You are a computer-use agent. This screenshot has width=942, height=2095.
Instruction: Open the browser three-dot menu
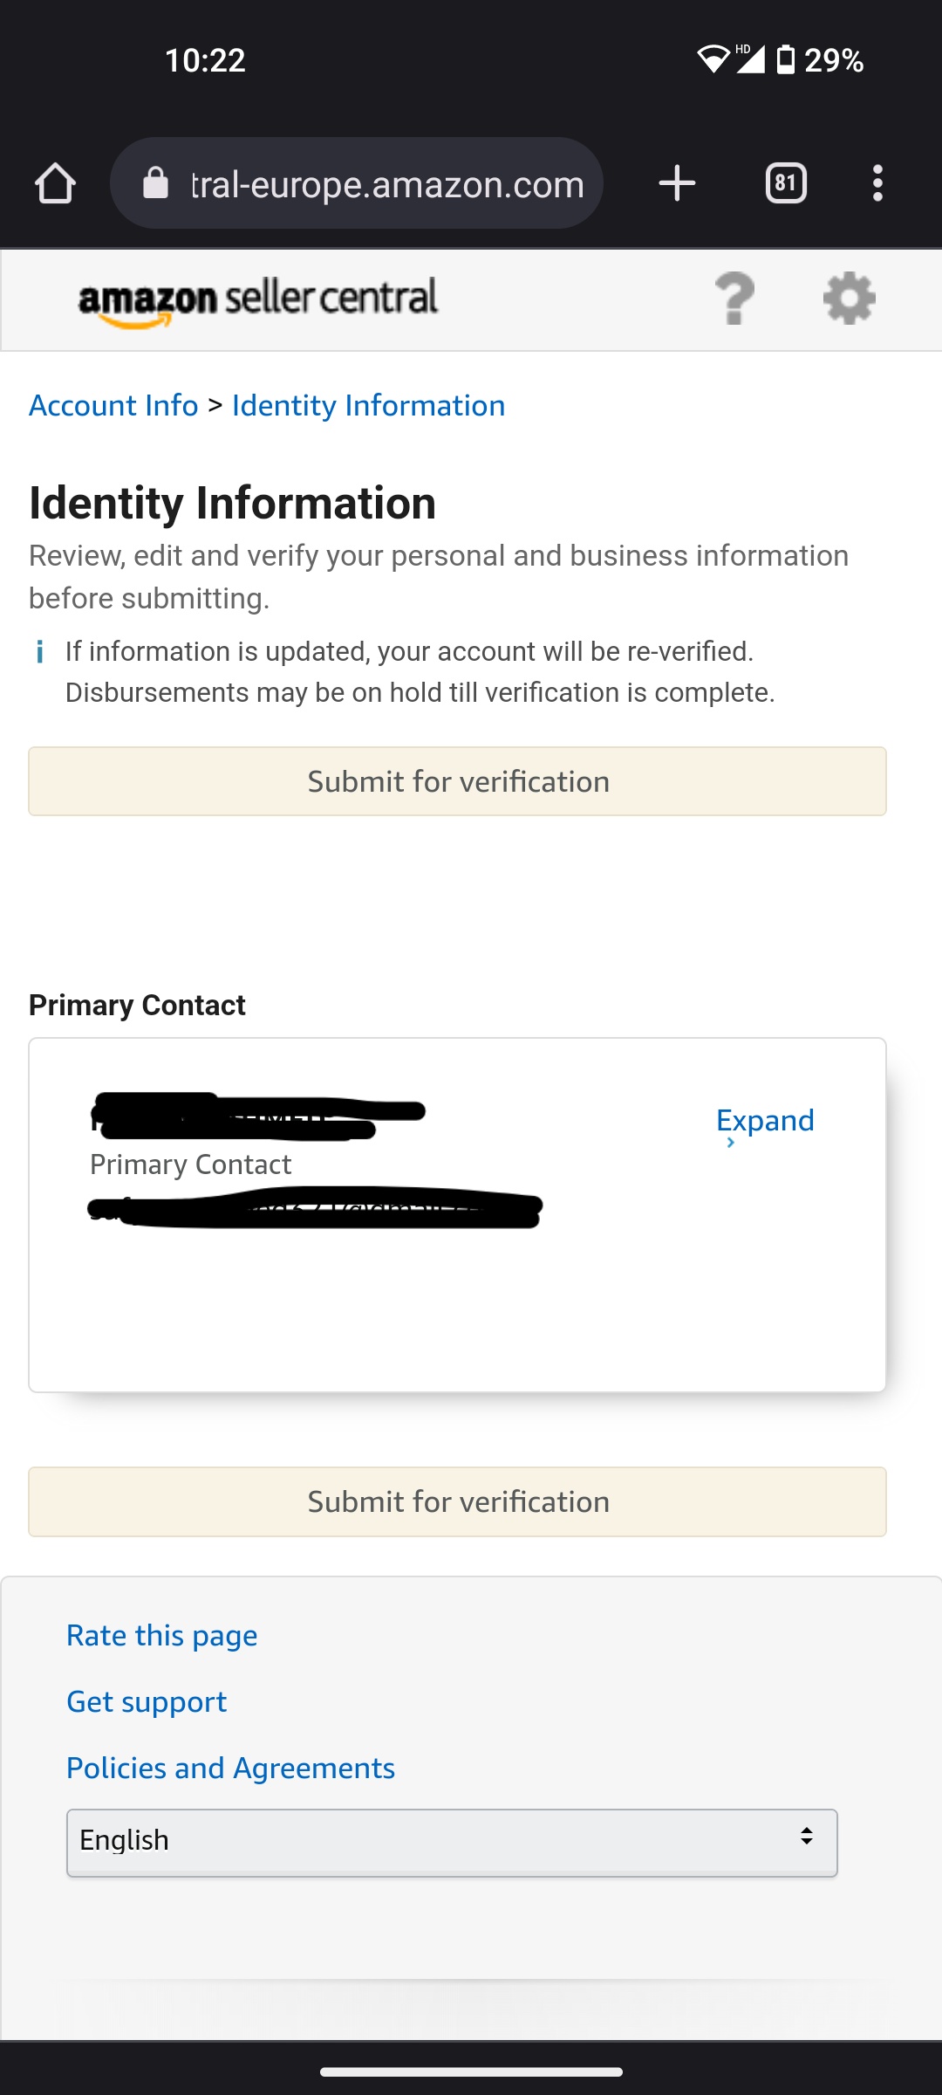coord(877,183)
